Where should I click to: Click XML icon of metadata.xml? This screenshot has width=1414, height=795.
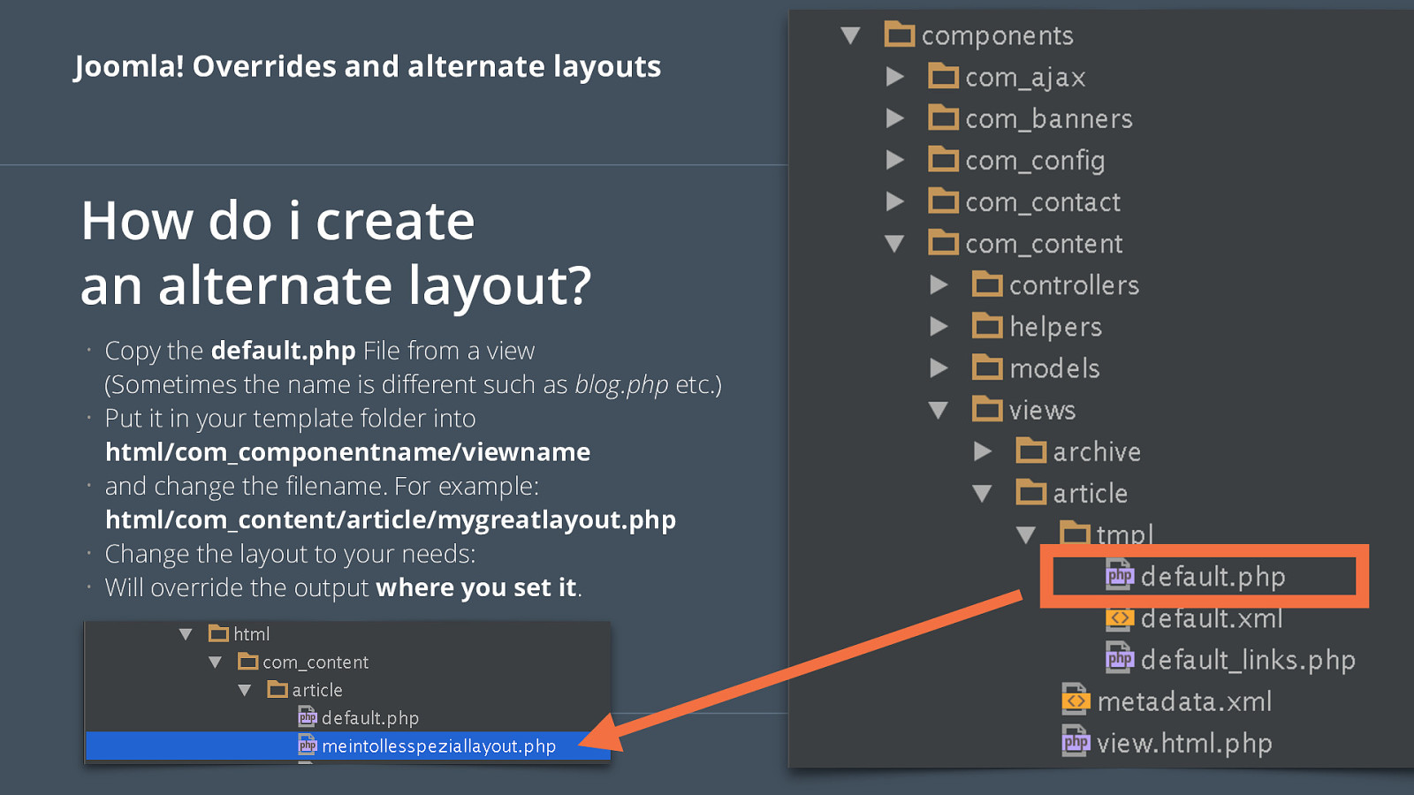[x=1076, y=700]
